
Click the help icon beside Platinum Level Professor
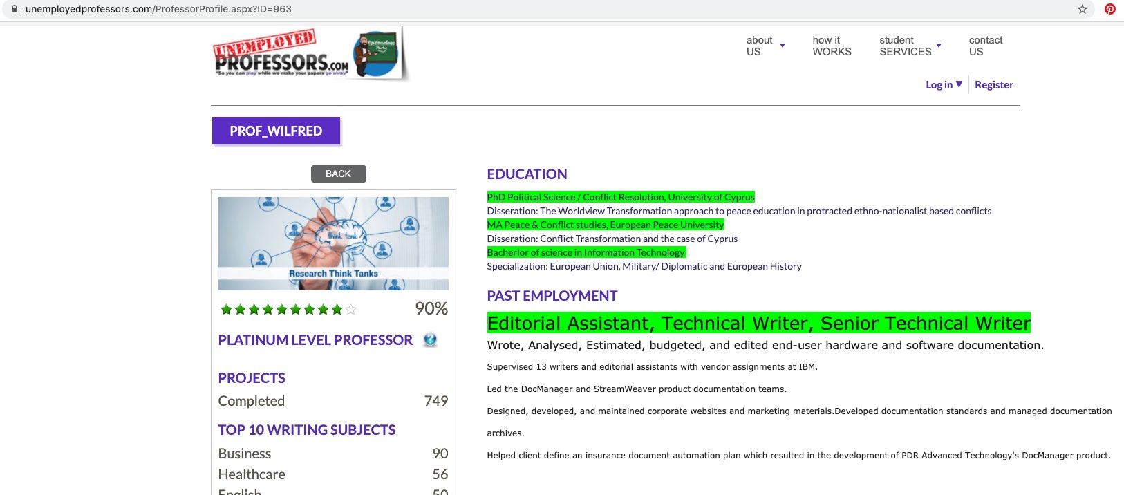[430, 340]
